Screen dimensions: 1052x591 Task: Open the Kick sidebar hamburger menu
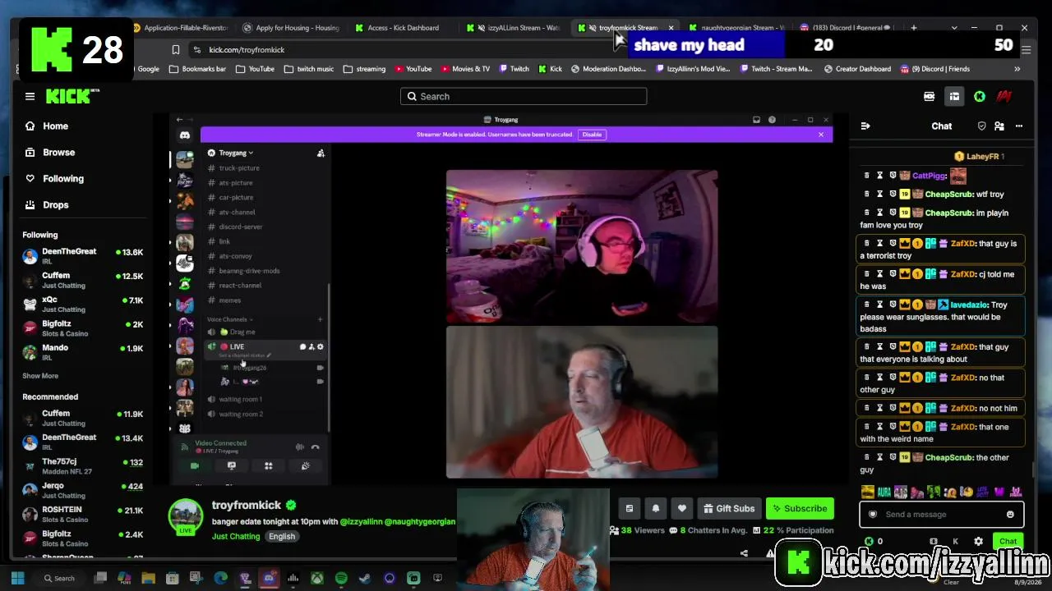pos(30,96)
